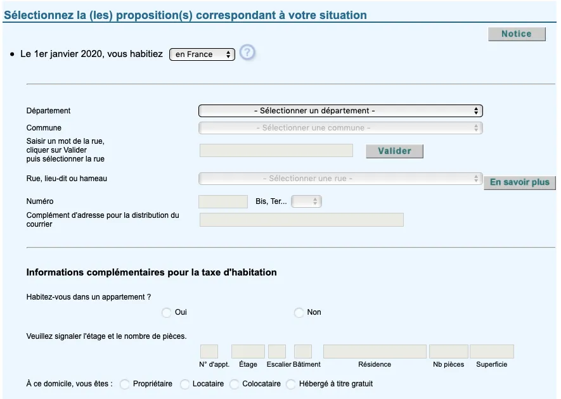This screenshot has height=399, width=561.
Task: Select 'Hébergé à titre gratuit' option
Action: pos(291,384)
